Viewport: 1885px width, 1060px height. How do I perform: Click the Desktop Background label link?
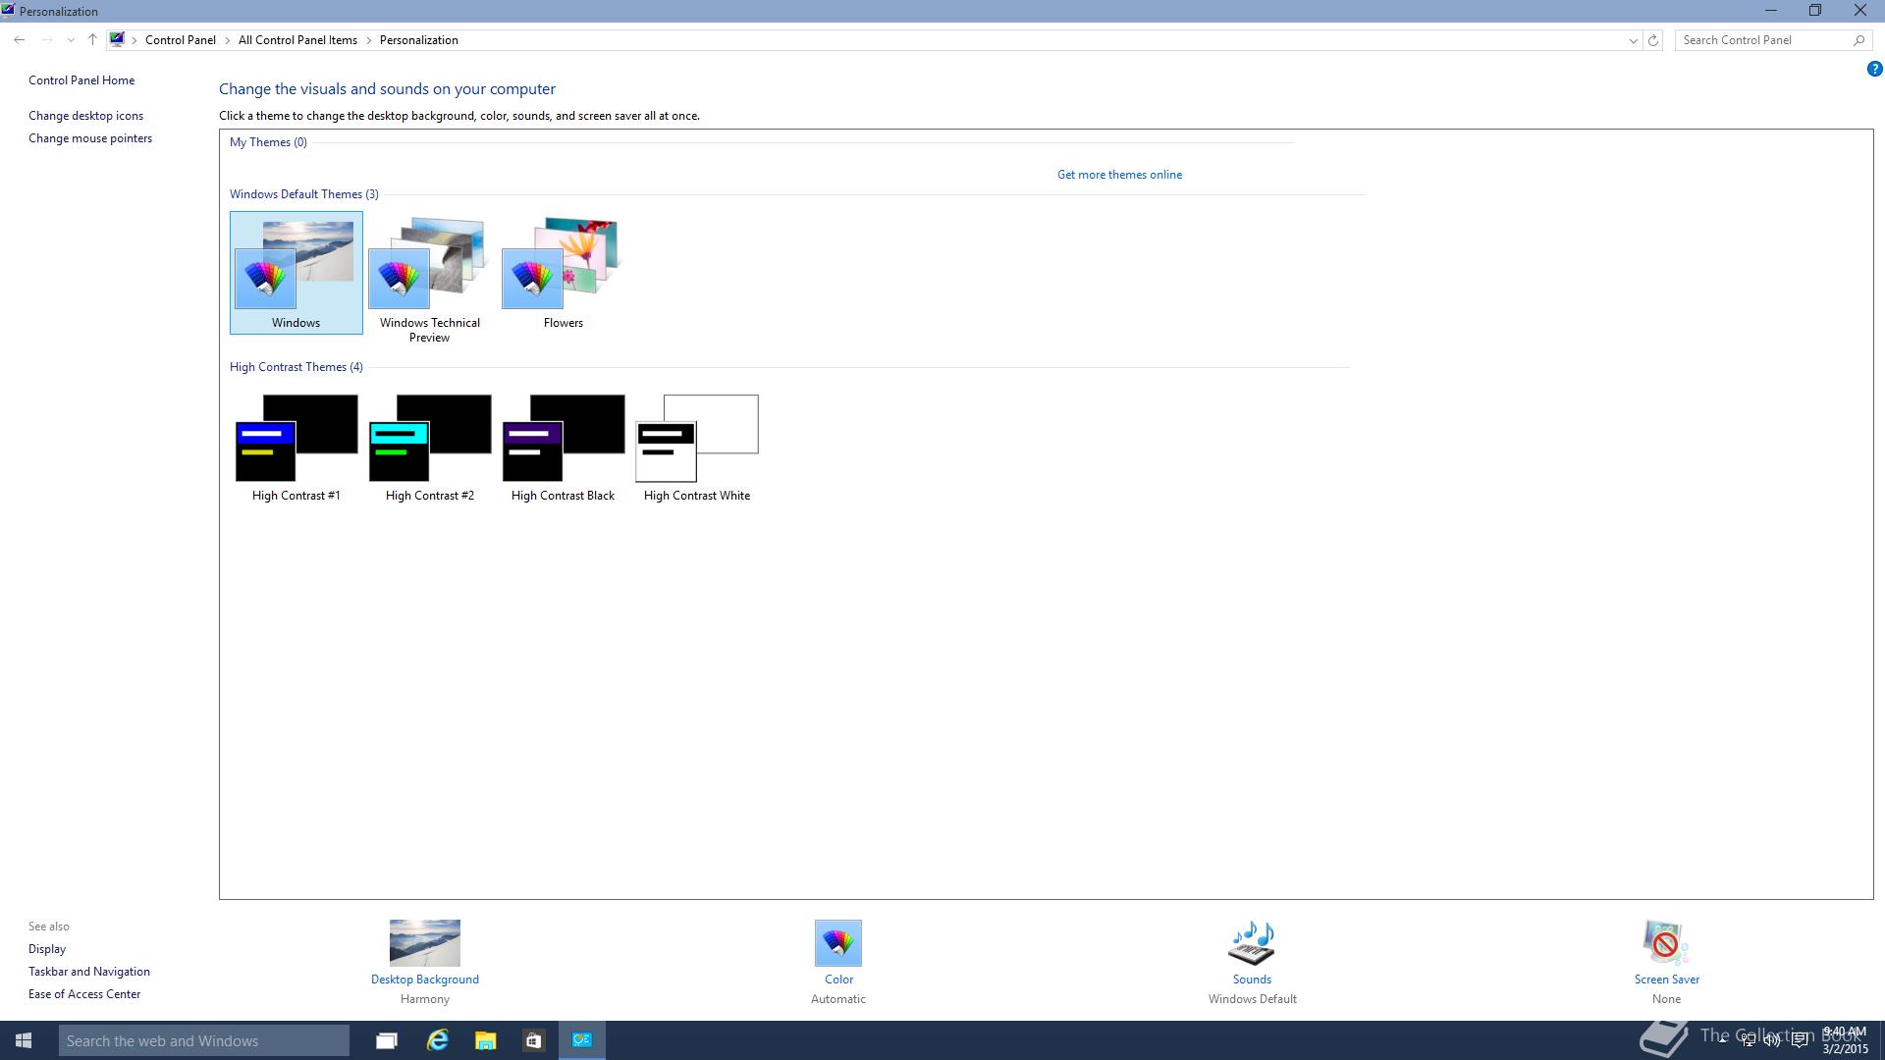pos(424,980)
